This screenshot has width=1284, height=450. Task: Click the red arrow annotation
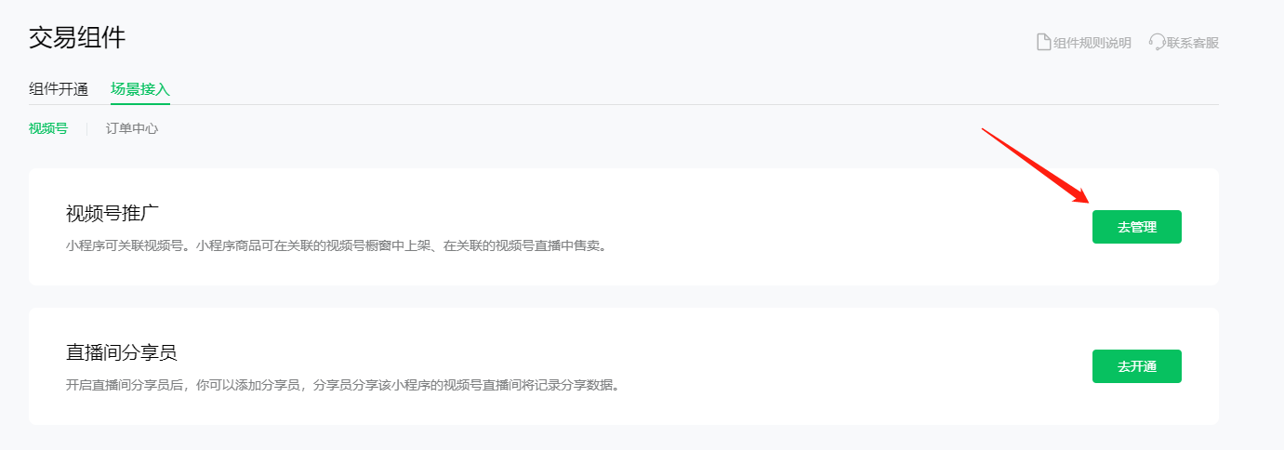[1037, 165]
